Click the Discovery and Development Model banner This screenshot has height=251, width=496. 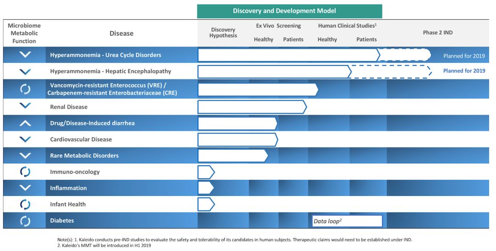tap(289, 11)
